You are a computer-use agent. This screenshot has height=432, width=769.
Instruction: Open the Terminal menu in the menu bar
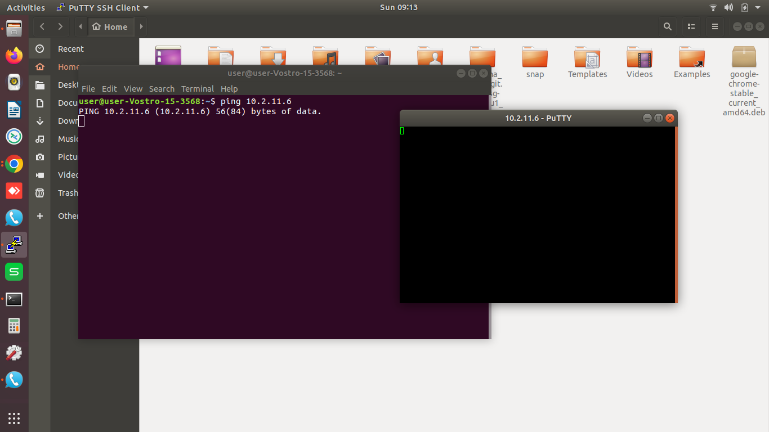pyautogui.click(x=198, y=89)
